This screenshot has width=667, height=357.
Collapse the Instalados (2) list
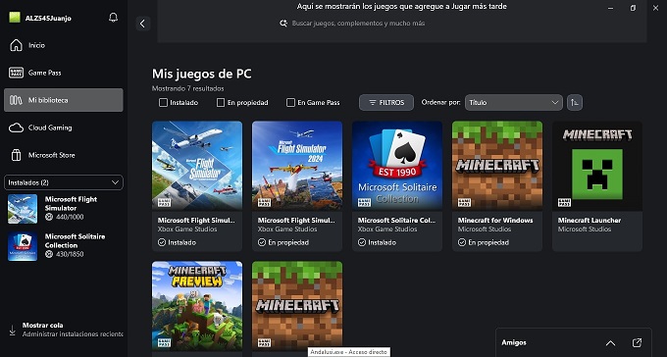point(64,182)
